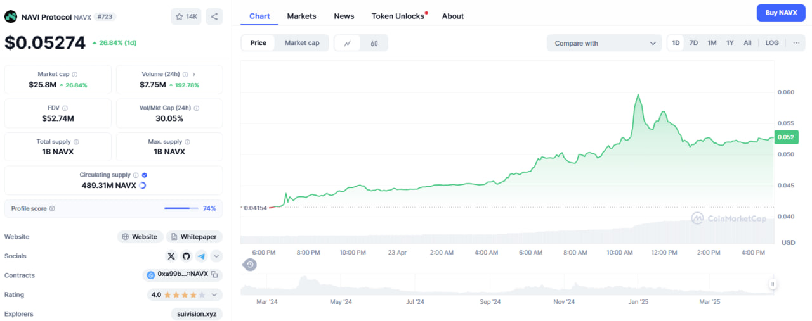Click the chart history reset icon
Viewport: 812px width, 321px height.
(x=250, y=264)
